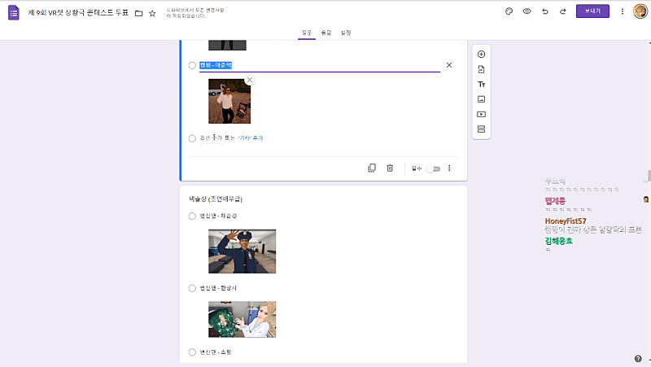Add an image from sidebar
The height and width of the screenshot is (367, 651).
(481, 99)
